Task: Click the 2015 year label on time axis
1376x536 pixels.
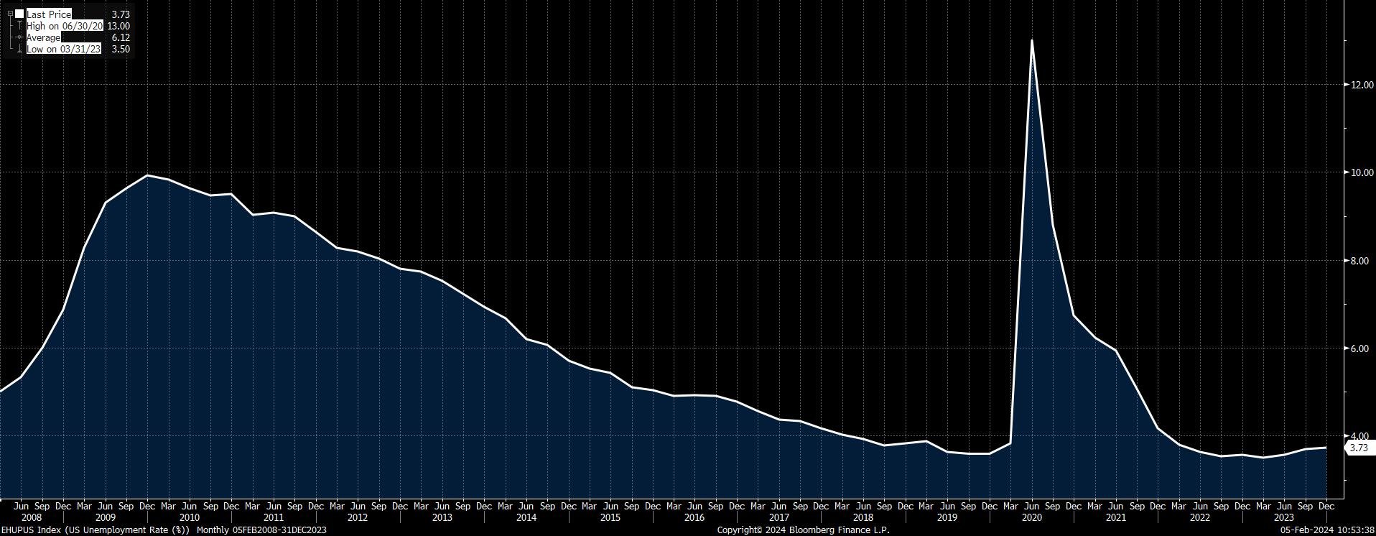Action: tap(610, 517)
